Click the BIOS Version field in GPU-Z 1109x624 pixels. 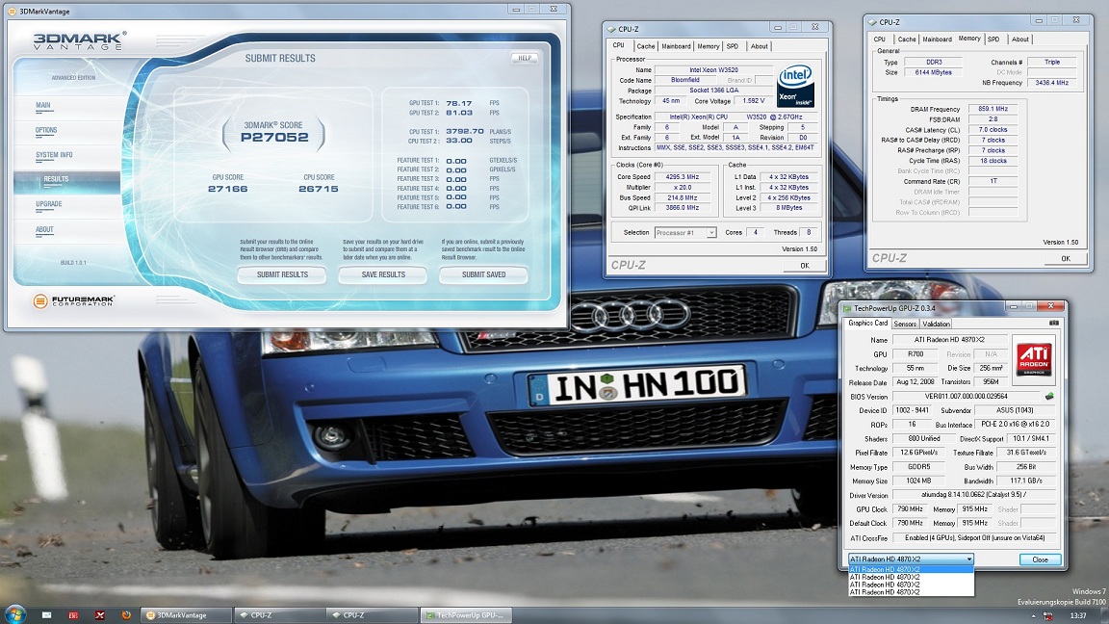point(967,396)
